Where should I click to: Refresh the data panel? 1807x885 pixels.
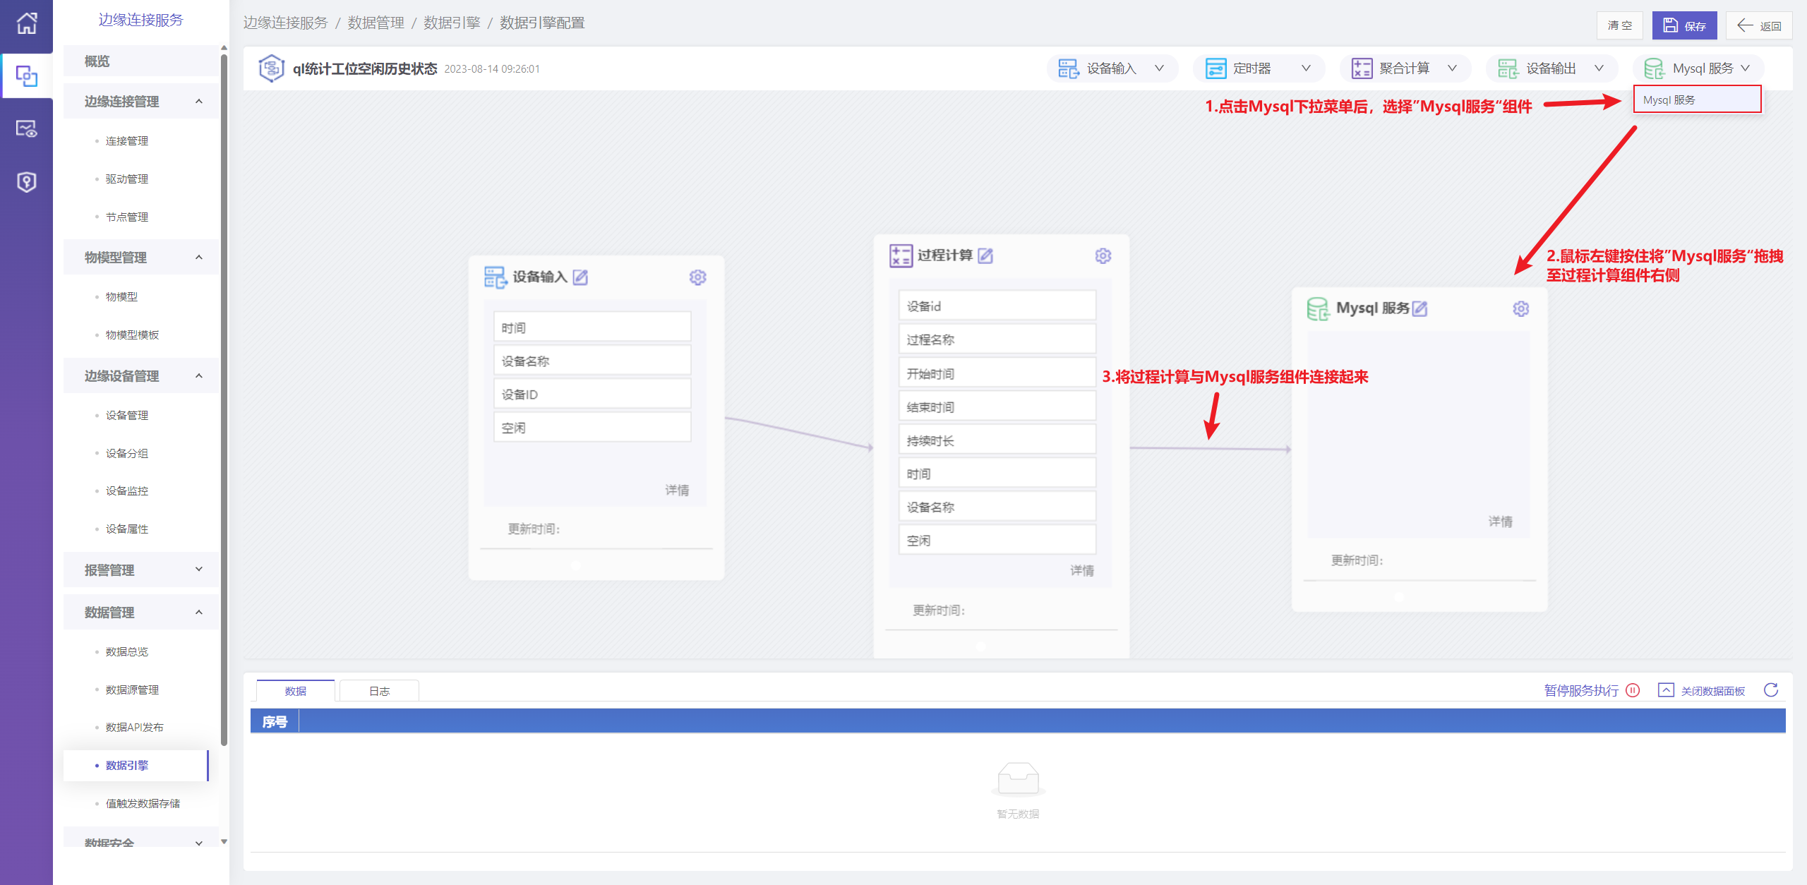point(1771,690)
